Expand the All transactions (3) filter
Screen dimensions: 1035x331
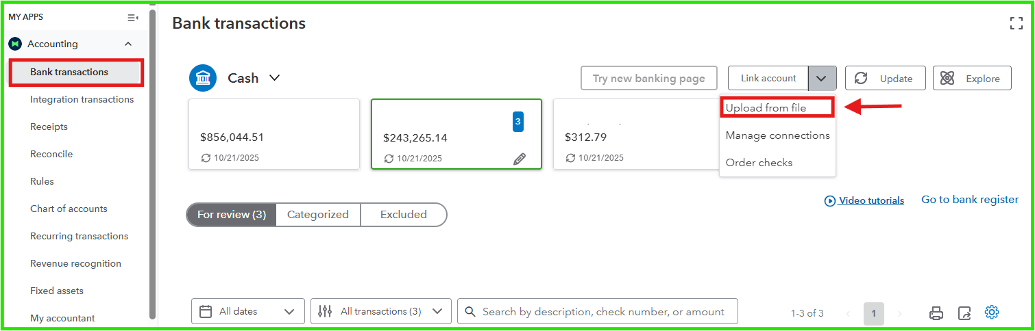pos(381,311)
